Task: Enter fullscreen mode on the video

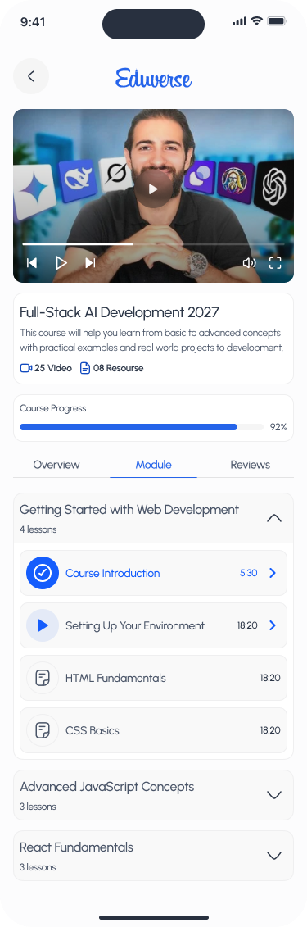Action: [275, 262]
